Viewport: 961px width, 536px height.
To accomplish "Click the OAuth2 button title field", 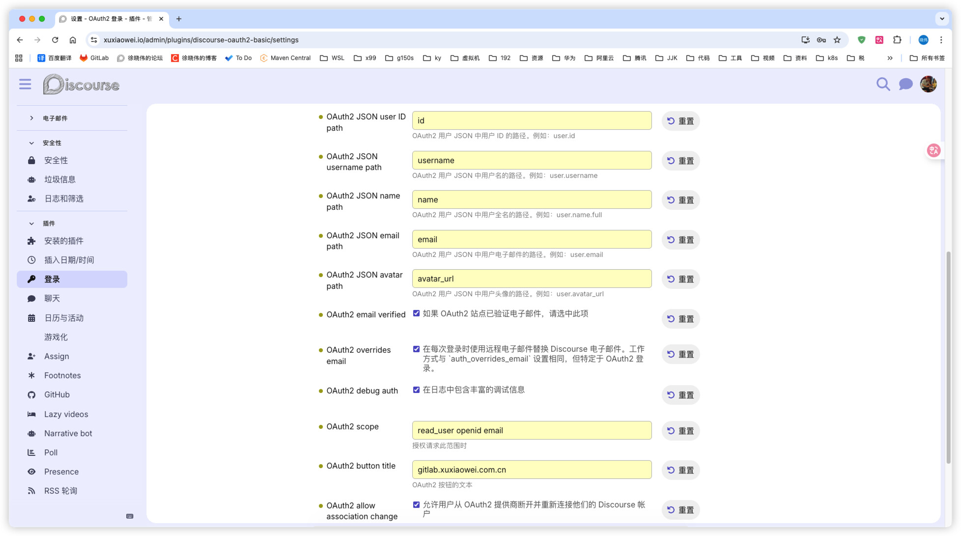I will coord(532,470).
